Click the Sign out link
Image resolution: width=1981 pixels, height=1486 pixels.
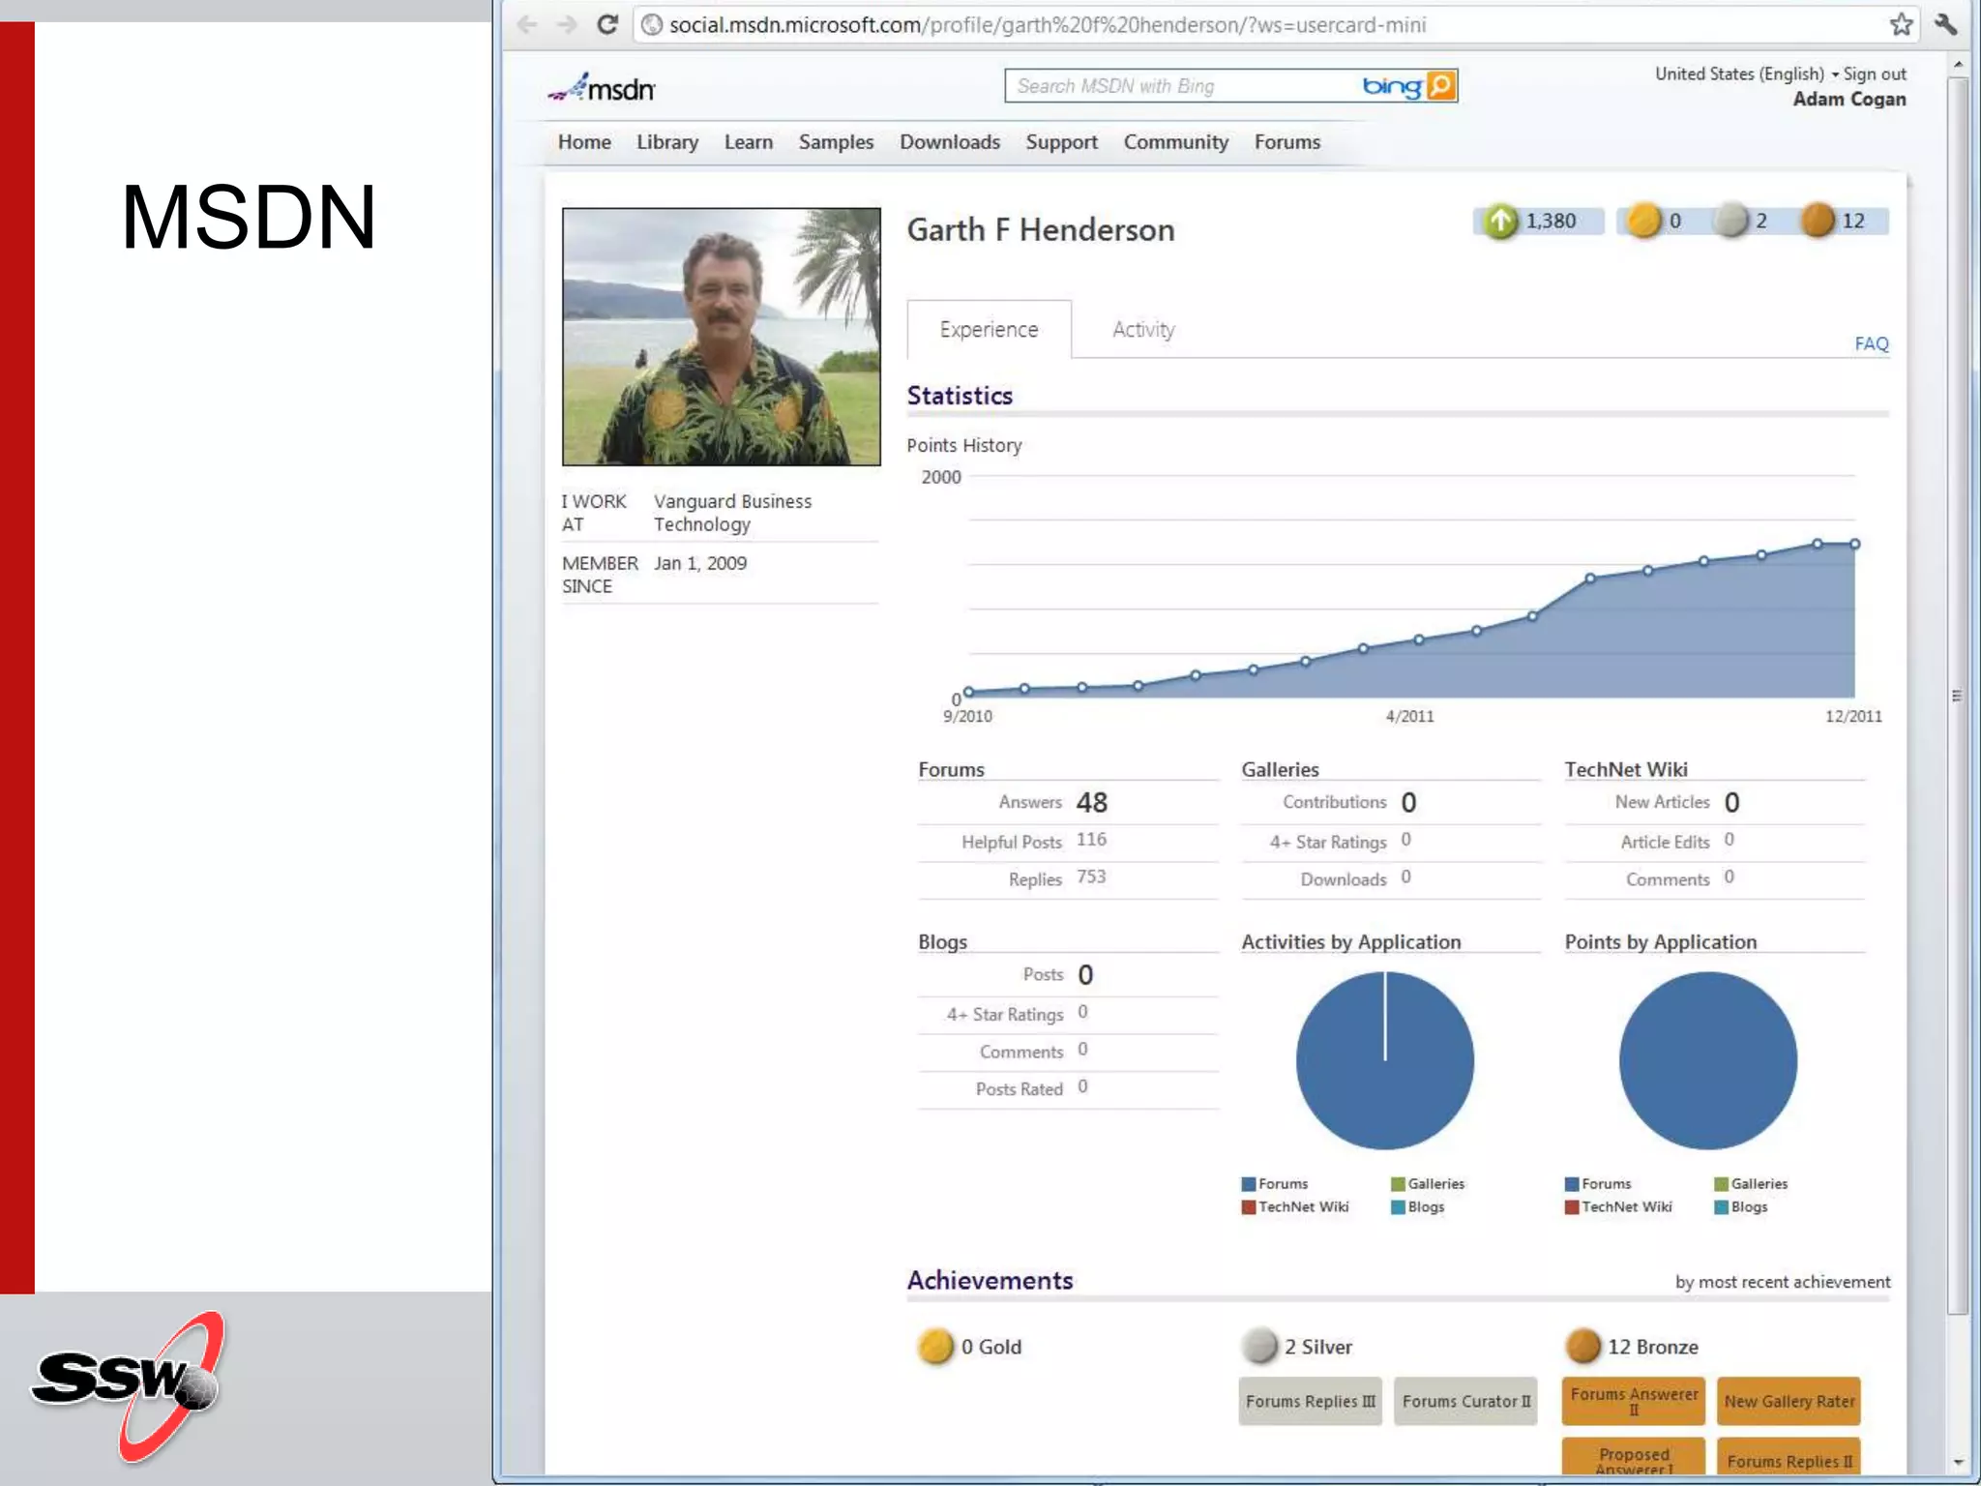1875,74
